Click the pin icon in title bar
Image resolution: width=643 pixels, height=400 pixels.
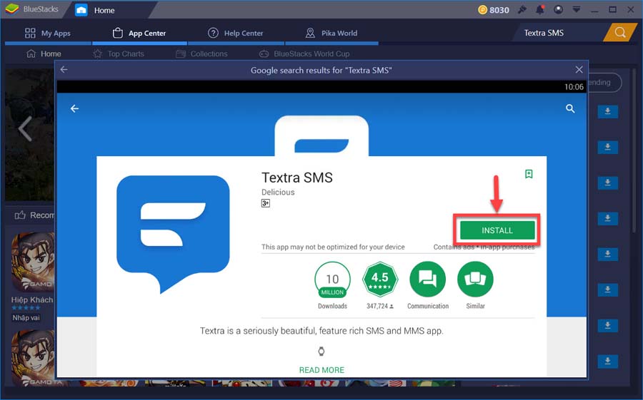522,9
